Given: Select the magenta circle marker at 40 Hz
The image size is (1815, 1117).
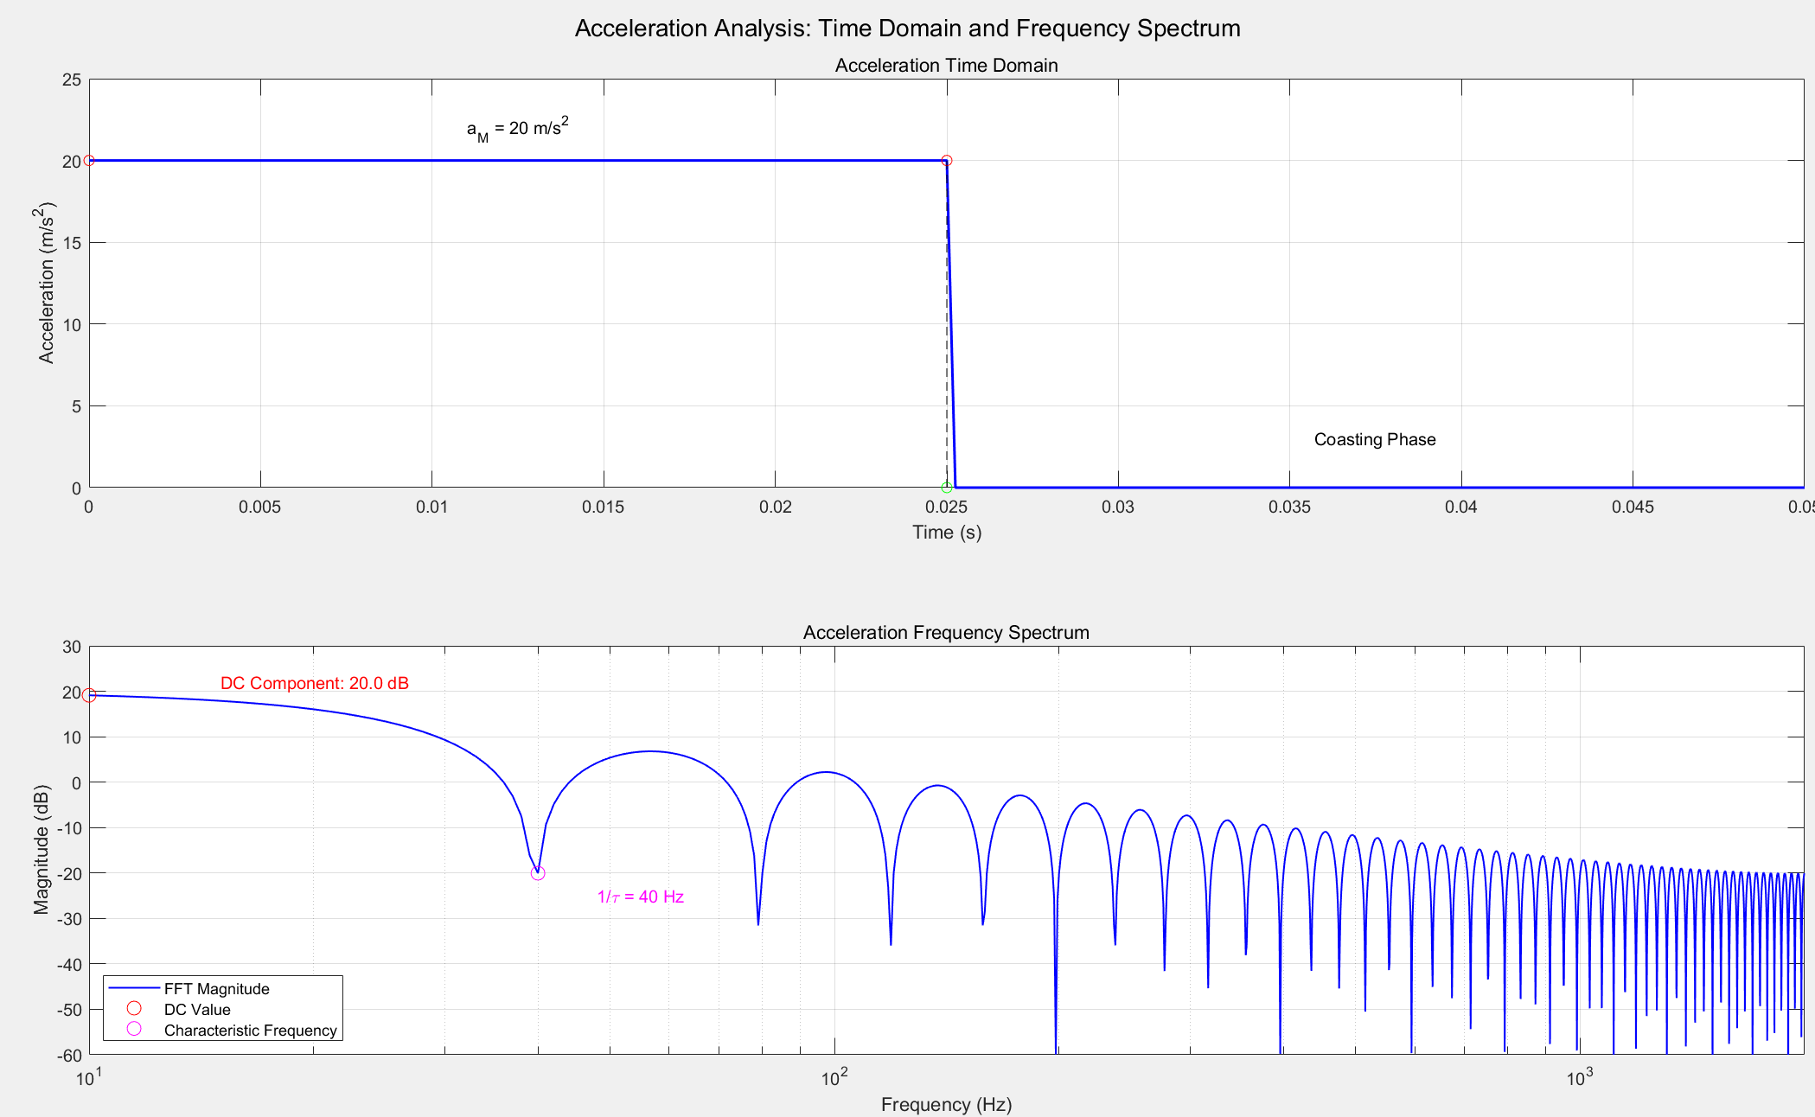Looking at the screenshot, I should pos(538,873).
